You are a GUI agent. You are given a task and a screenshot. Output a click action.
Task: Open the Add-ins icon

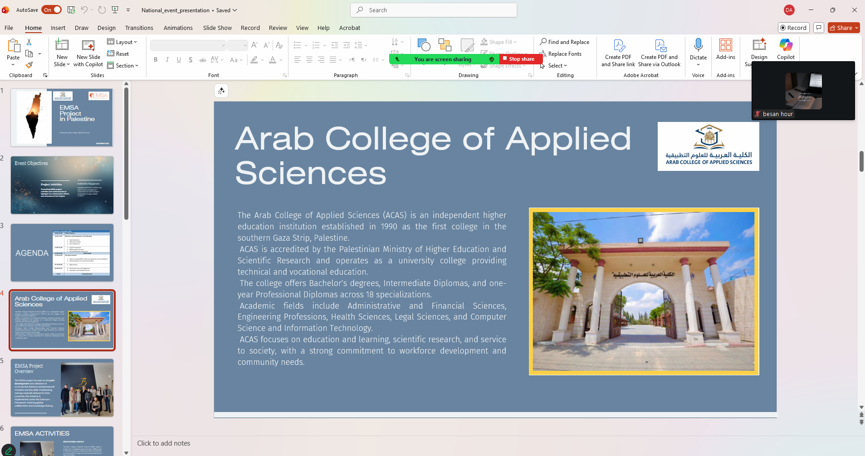(725, 45)
